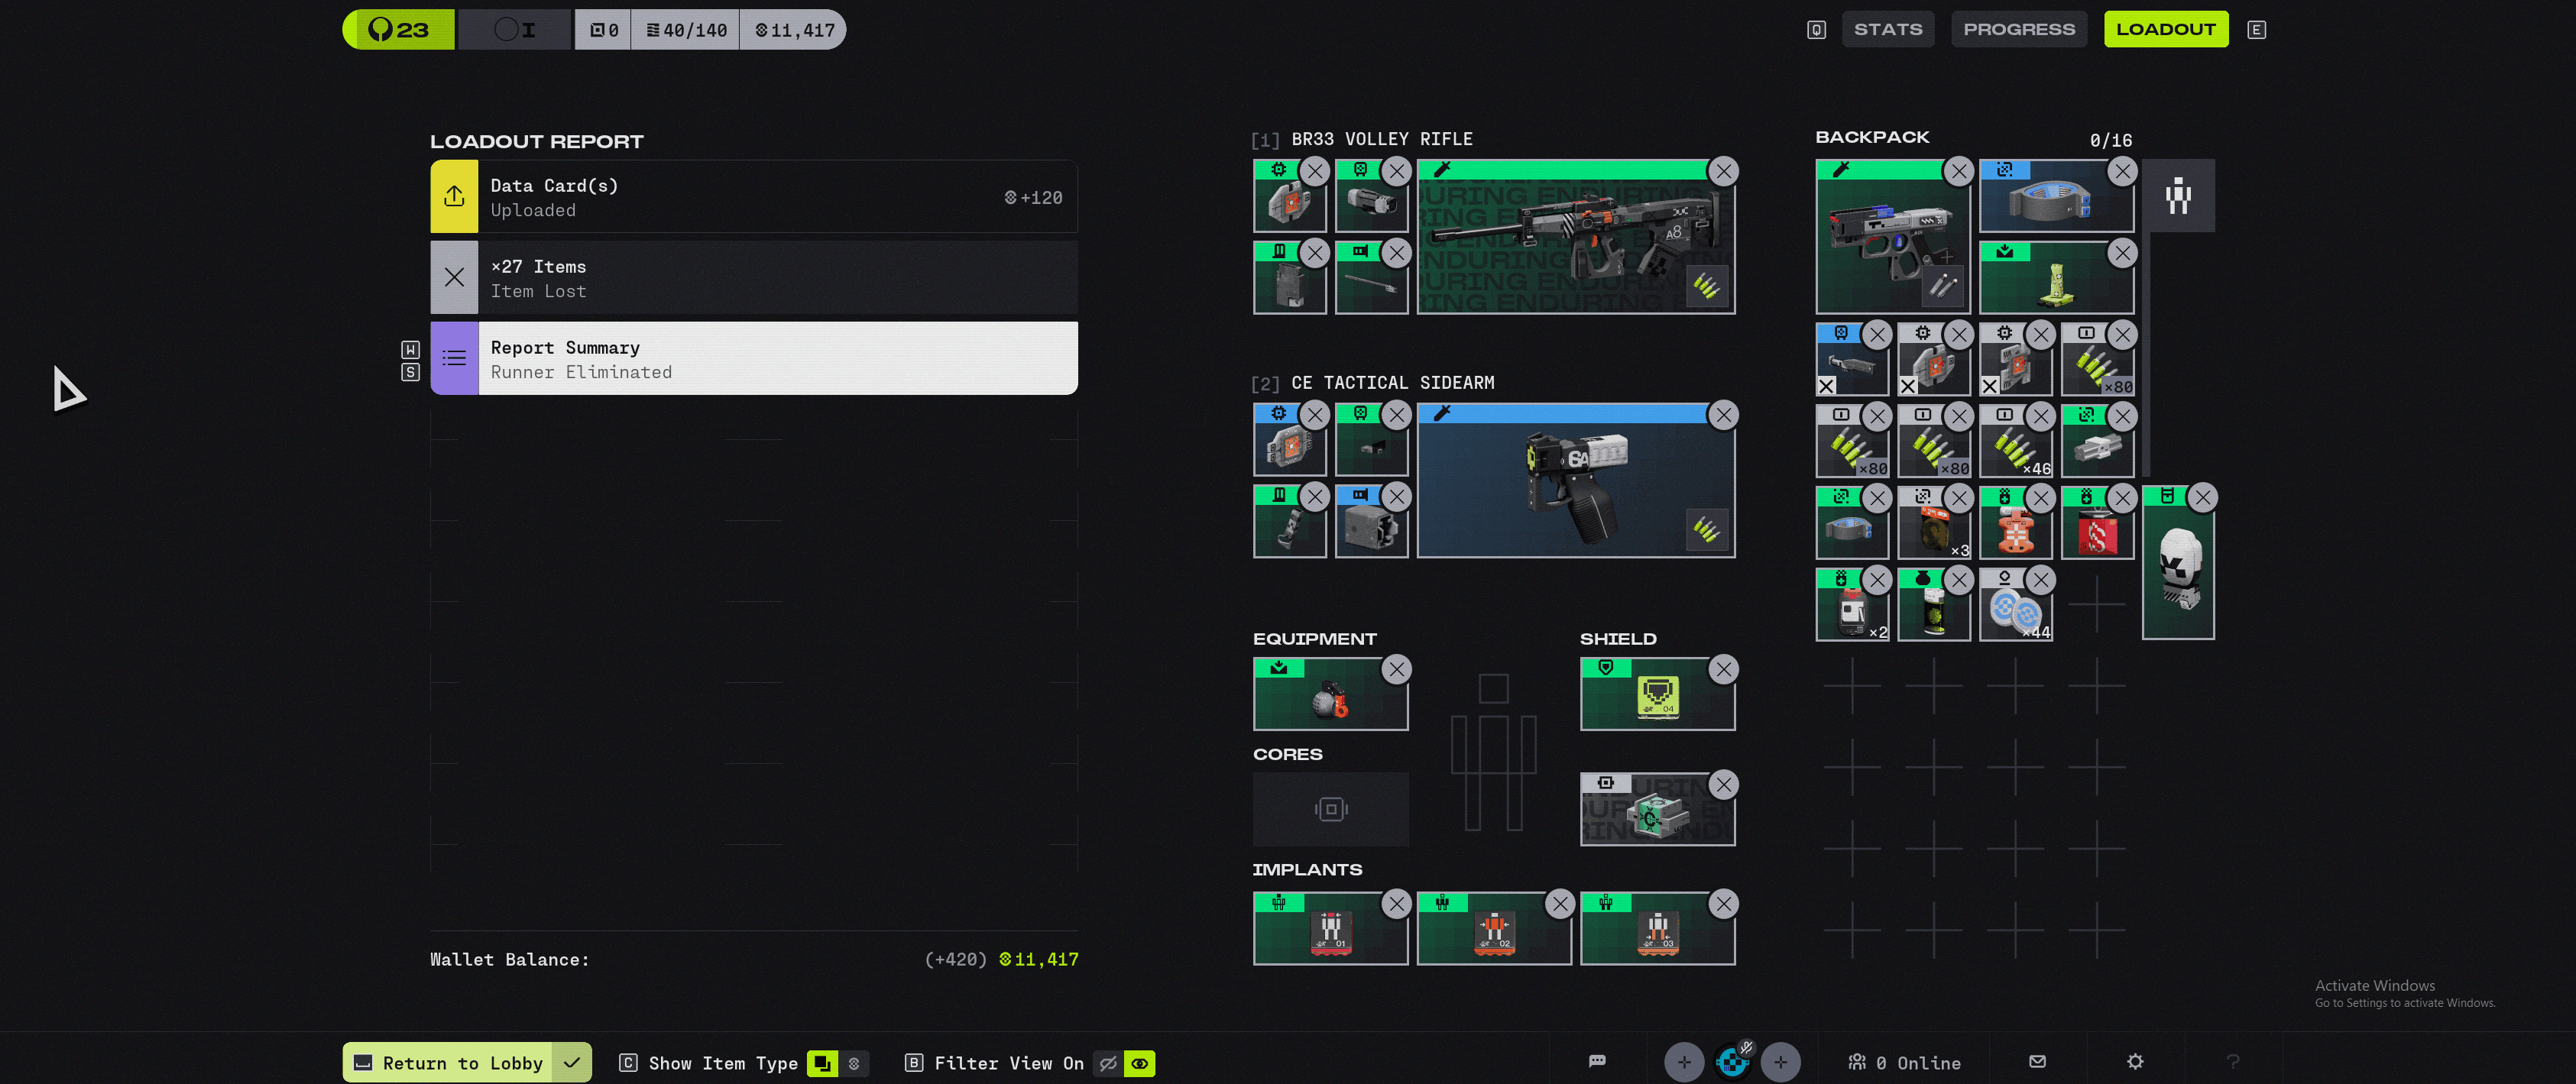Expand the Data Card(s) Uploaded row

754,197
